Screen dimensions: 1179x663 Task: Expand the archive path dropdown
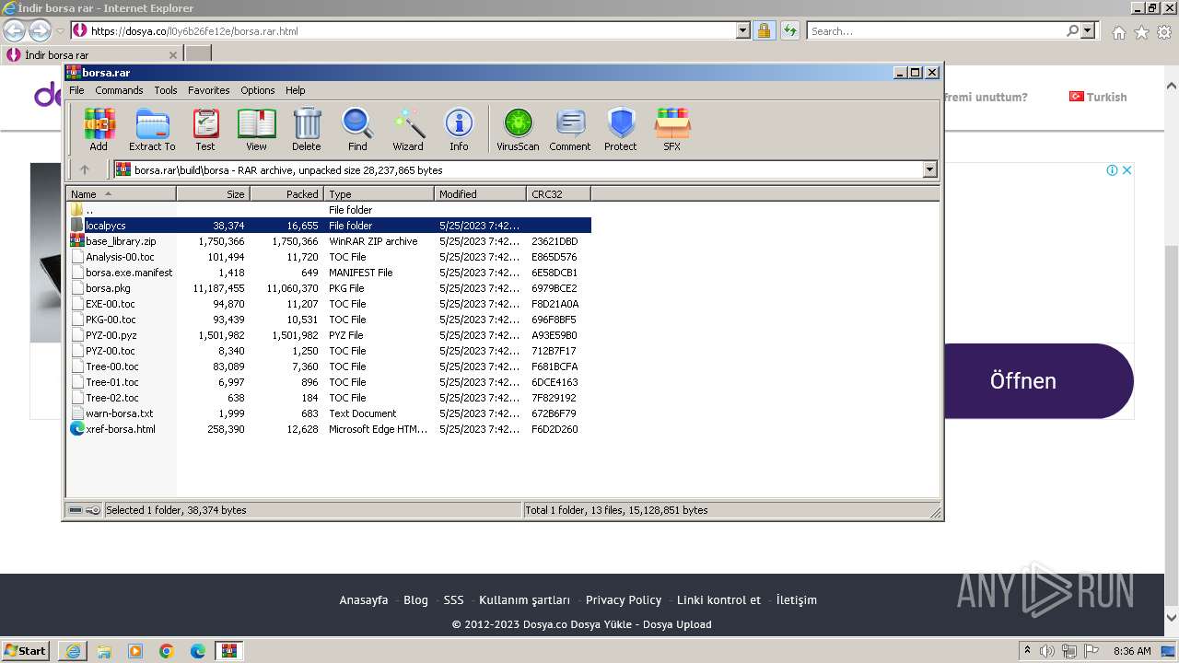929,169
